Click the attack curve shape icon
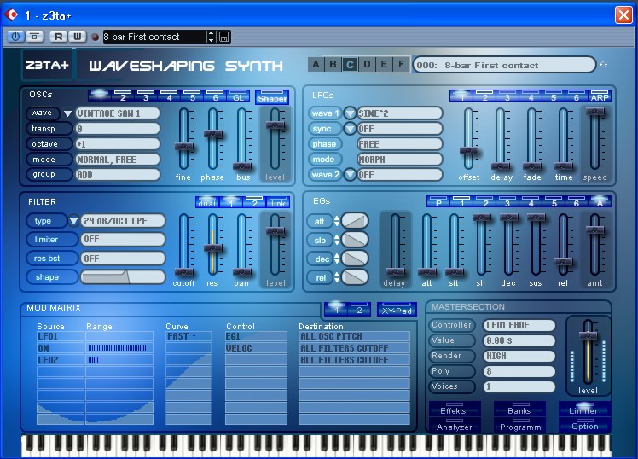This screenshot has height=459, width=638. (355, 221)
